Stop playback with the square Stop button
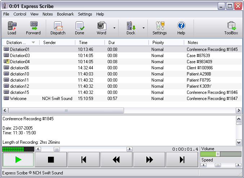 pos(51,160)
